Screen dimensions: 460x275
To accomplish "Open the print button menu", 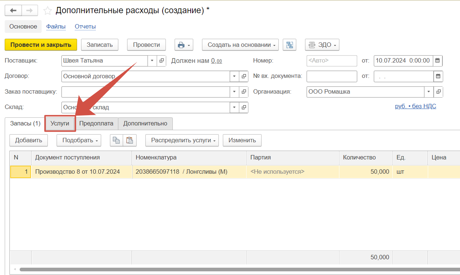I will [x=184, y=45].
